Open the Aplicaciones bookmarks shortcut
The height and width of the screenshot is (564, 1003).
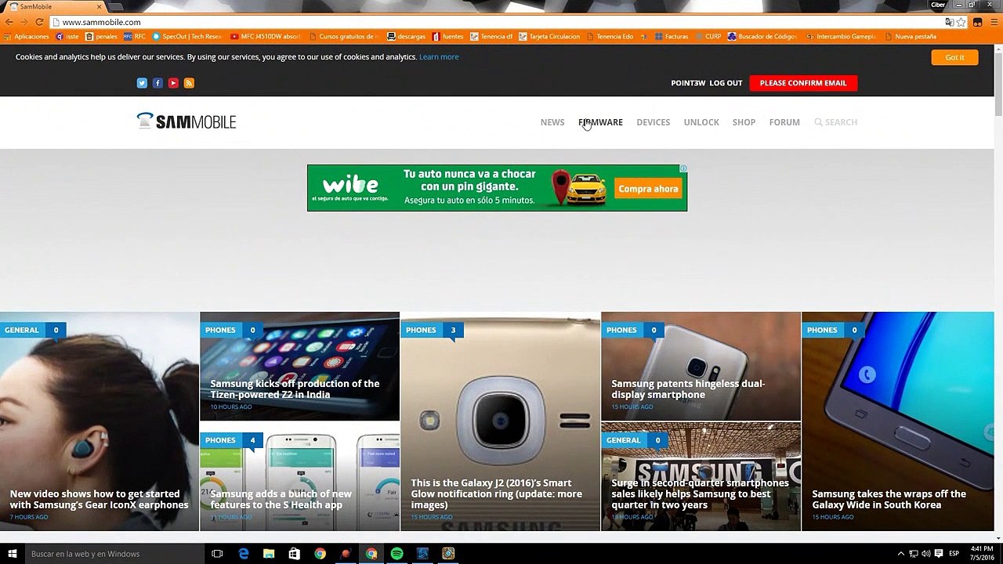pyautogui.click(x=26, y=37)
